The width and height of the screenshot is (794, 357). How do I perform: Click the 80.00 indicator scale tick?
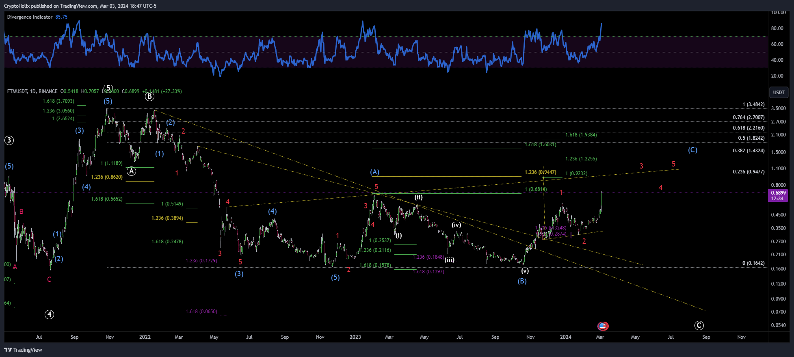click(777, 28)
